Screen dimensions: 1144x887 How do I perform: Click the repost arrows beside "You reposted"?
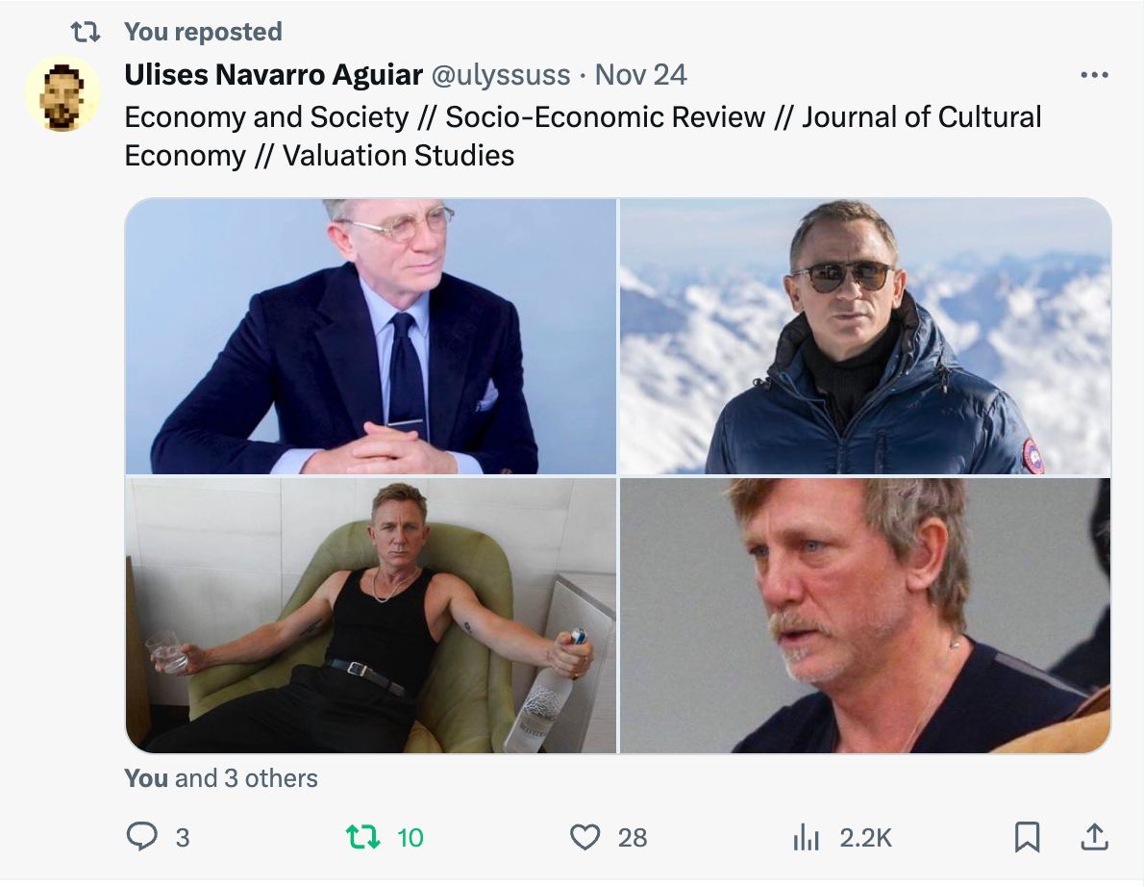87,32
